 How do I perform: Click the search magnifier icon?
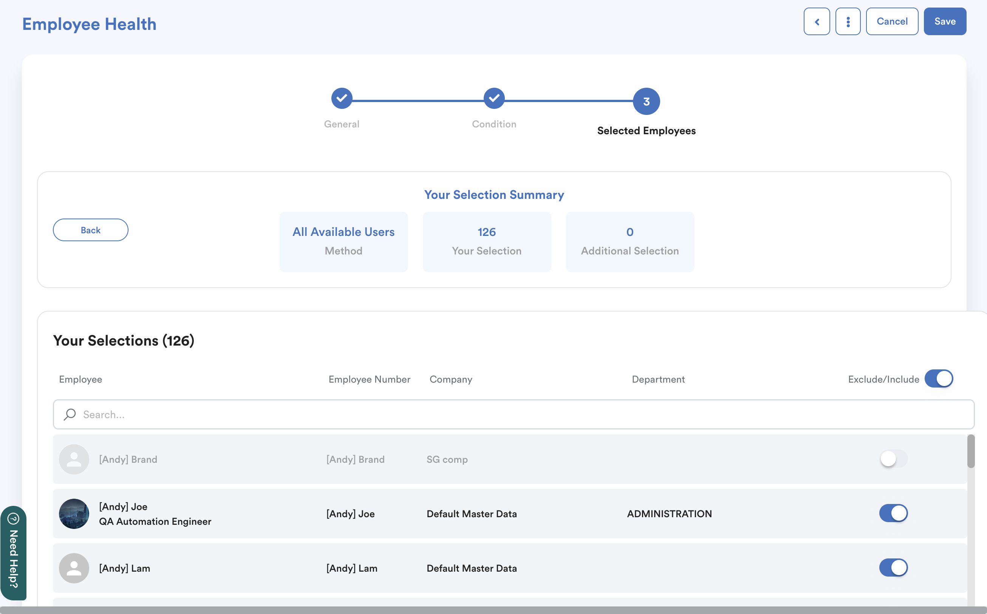pyautogui.click(x=70, y=414)
